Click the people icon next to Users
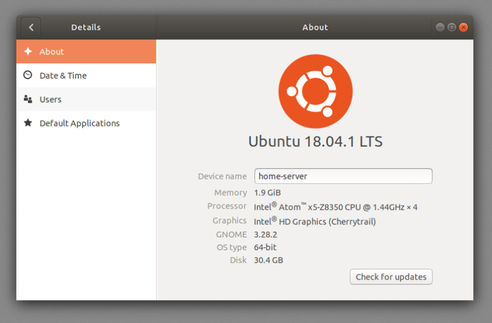The width and height of the screenshot is (492, 323). click(28, 99)
